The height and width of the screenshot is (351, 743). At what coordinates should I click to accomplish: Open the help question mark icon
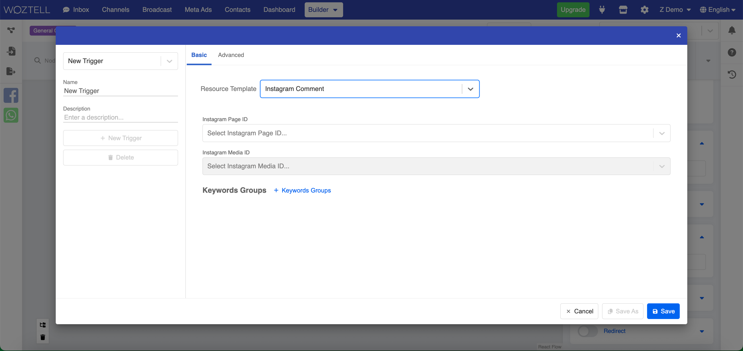(732, 53)
